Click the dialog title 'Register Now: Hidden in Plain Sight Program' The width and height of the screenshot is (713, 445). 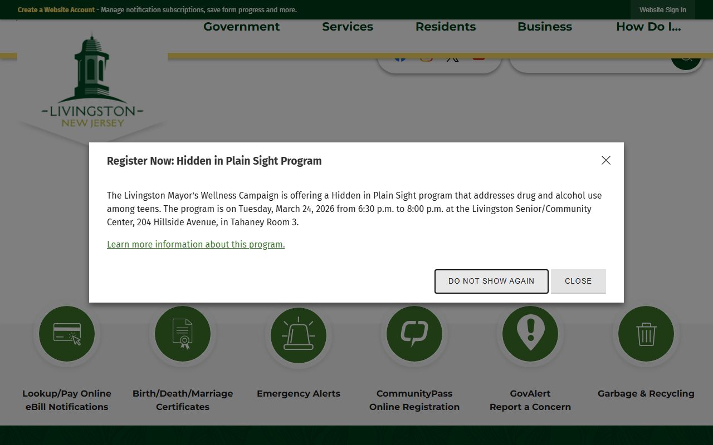pos(214,161)
